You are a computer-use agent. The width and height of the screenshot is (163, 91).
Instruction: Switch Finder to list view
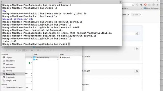(x=20, y=50)
